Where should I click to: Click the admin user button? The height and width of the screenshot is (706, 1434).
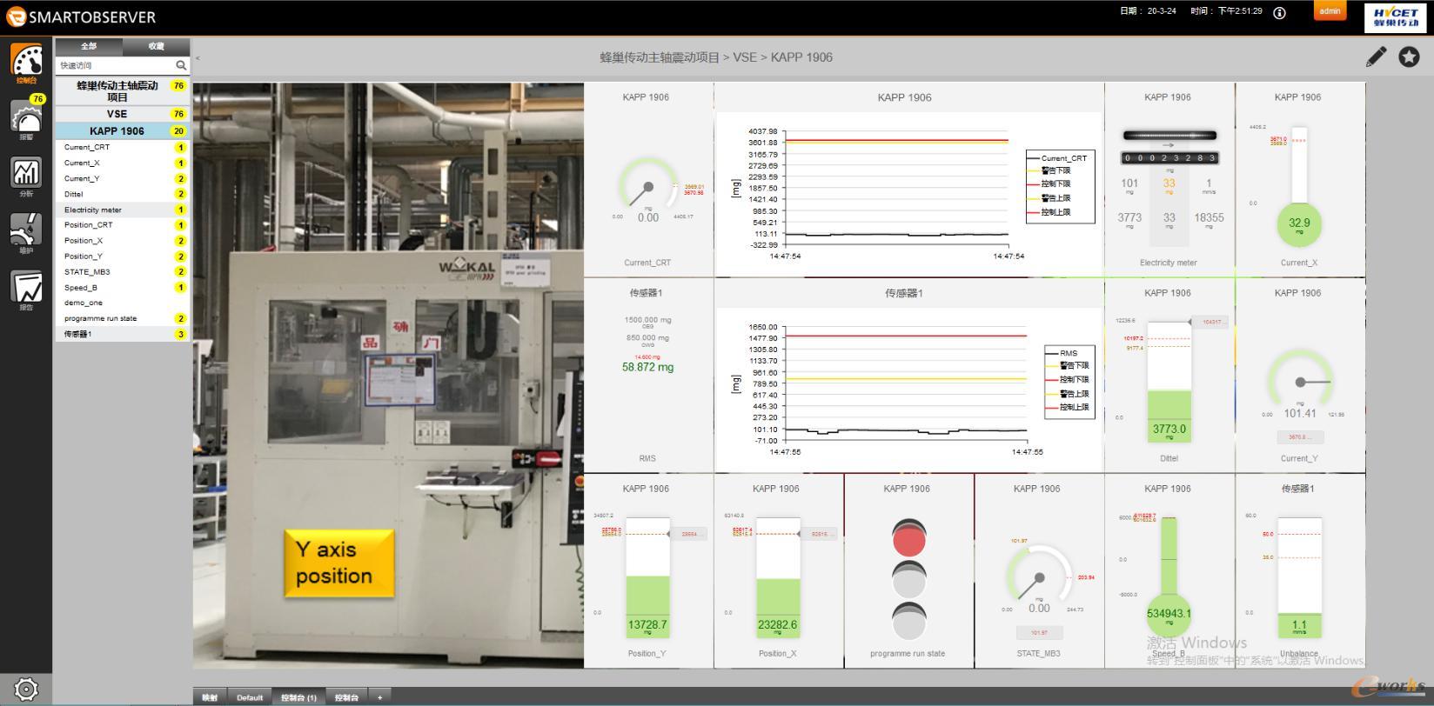[1330, 11]
